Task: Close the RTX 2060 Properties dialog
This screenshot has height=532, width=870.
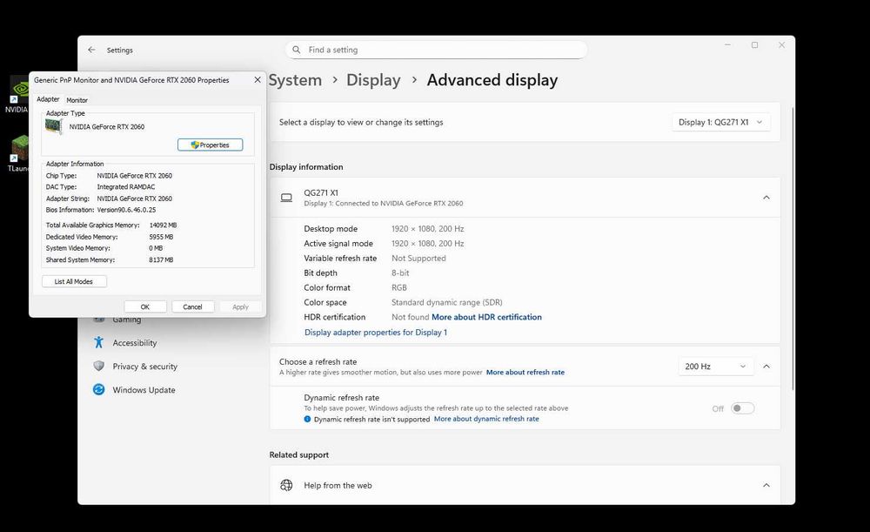Action: tap(258, 79)
